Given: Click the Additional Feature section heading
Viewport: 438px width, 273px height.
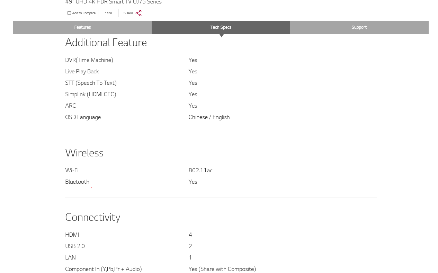Looking at the screenshot, I should (x=106, y=43).
